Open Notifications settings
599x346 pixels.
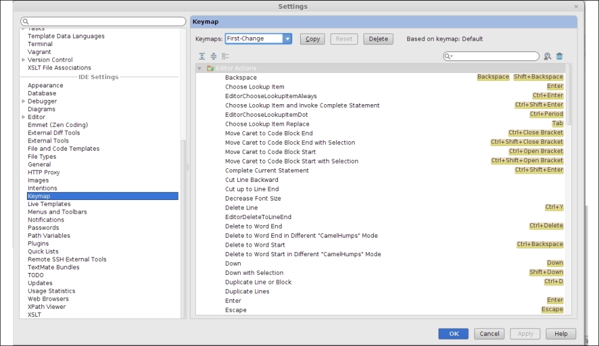(x=46, y=220)
